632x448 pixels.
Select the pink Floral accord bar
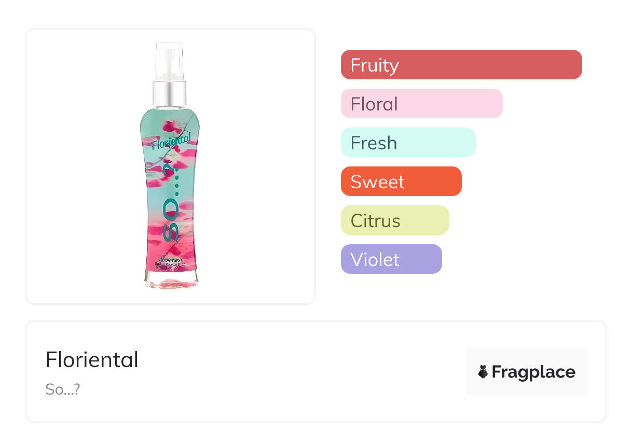421,104
